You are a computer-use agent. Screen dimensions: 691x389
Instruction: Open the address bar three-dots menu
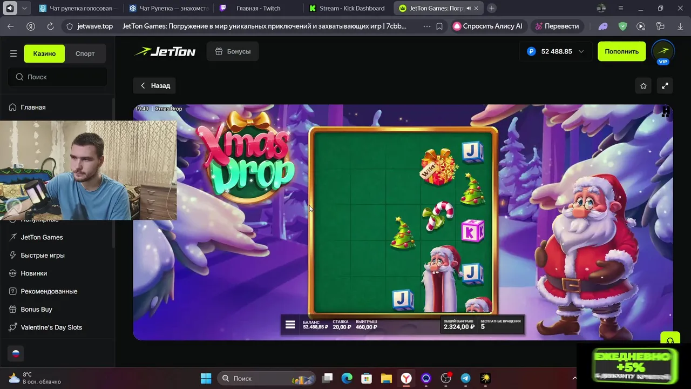[x=427, y=26]
